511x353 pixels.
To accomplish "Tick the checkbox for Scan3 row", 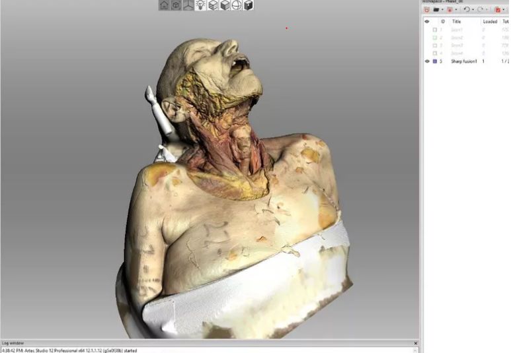I will 435,46.
